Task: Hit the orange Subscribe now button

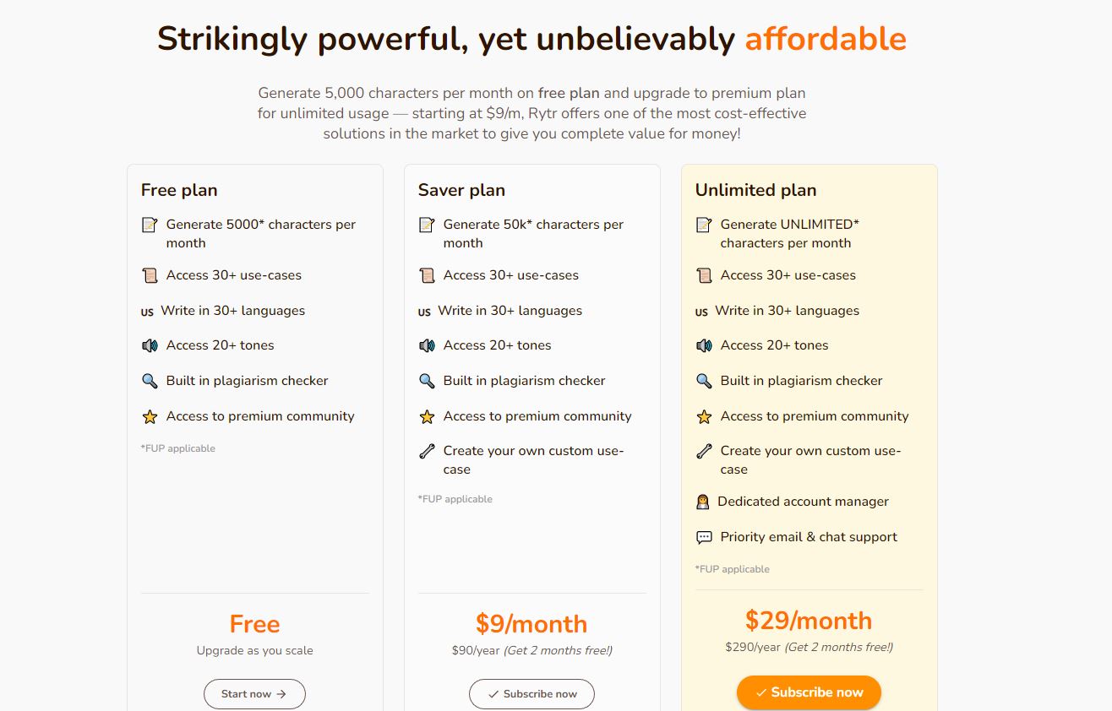Action: coord(809,692)
